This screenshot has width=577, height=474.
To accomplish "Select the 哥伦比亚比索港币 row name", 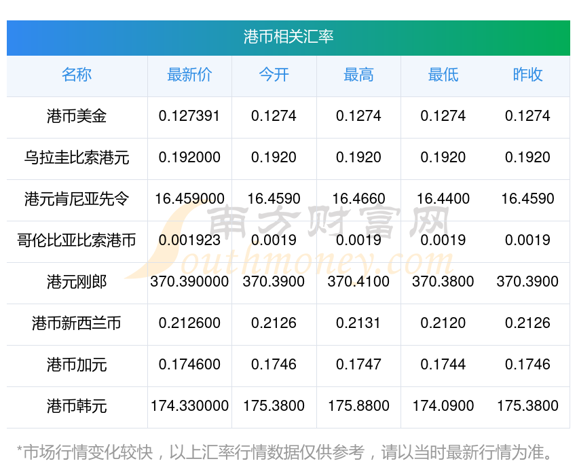I will click(x=77, y=240).
